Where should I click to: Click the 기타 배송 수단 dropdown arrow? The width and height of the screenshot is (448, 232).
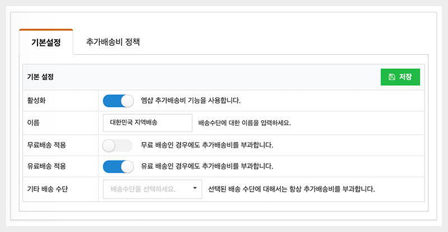(195, 189)
